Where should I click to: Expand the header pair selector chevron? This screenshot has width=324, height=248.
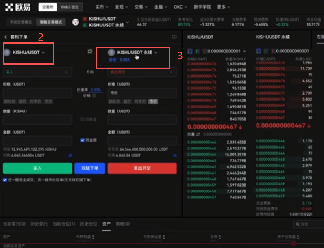point(128,22)
